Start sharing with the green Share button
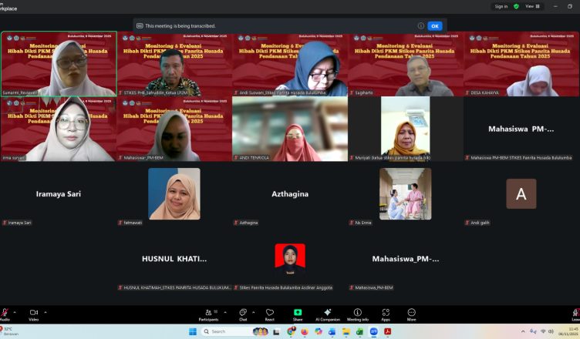The height and width of the screenshot is (339, 580). click(x=298, y=314)
